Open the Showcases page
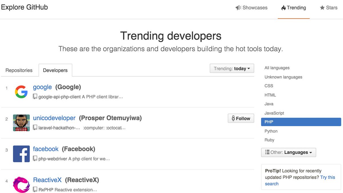343x193 pixels. pyautogui.click(x=252, y=8)
